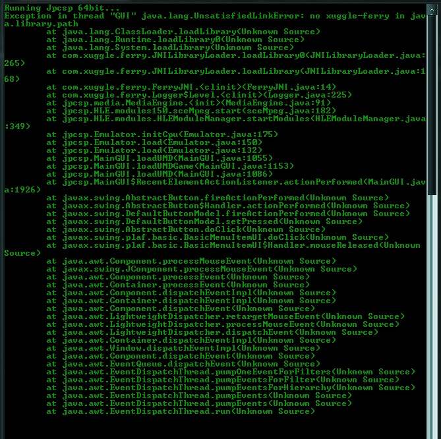Viewport: 441px width, 439px height.
Task: Click the java.lang.Runtime.loadLibrary0 line
Action: (175, 40)
